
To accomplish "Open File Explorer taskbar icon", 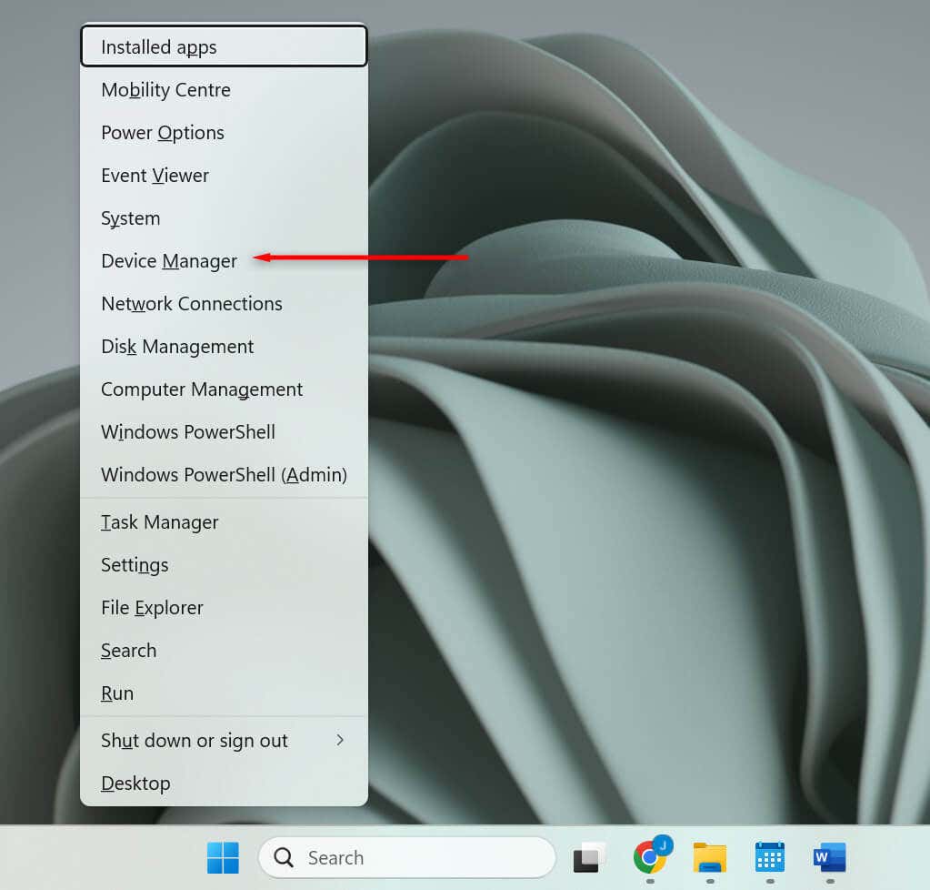I will (x=709, y=857).
